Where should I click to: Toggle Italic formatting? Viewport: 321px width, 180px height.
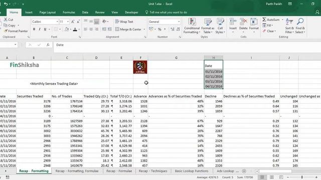40,29
